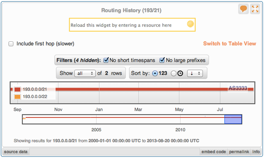This screenshot has width=265, height=158.
Task: Enable Include first hop checkbox
Action: coord(11,44)
